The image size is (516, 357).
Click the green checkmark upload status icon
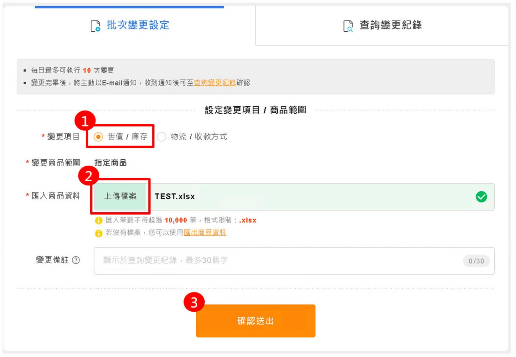(481, 197)
